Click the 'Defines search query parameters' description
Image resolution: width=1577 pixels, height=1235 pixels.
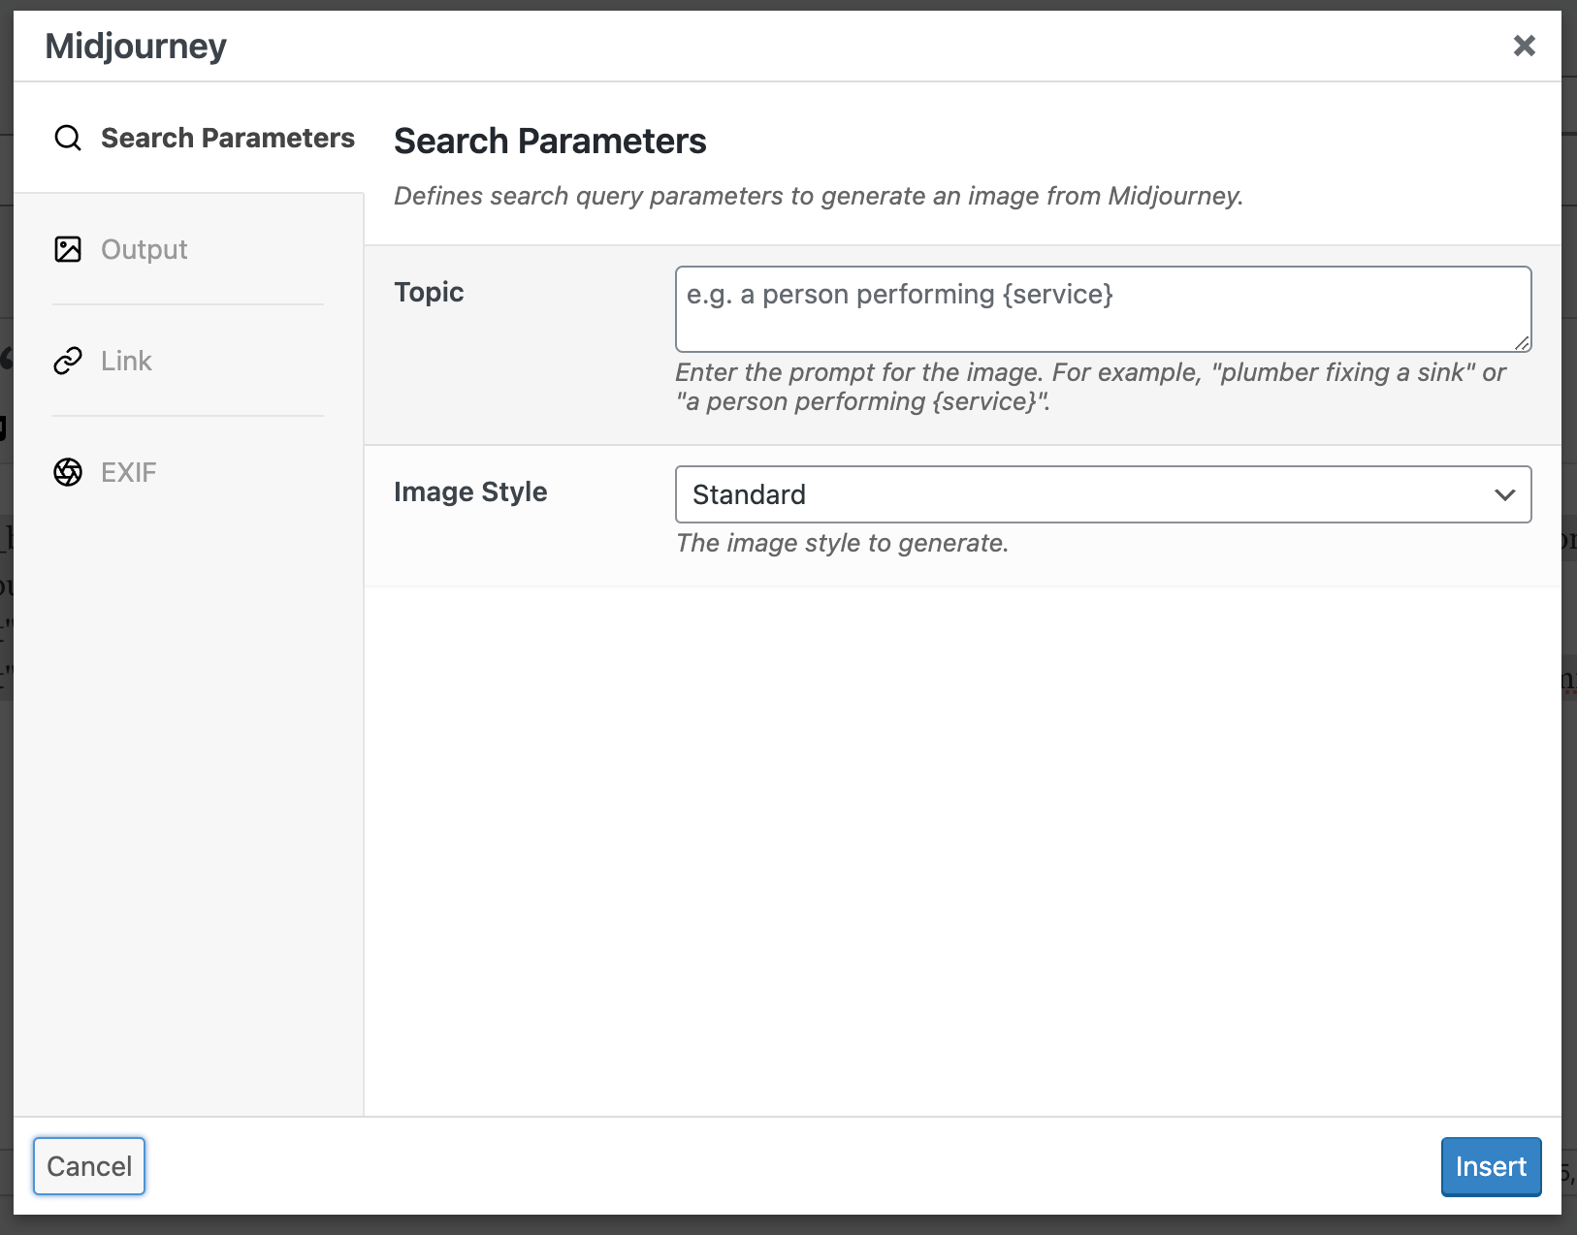819,196
